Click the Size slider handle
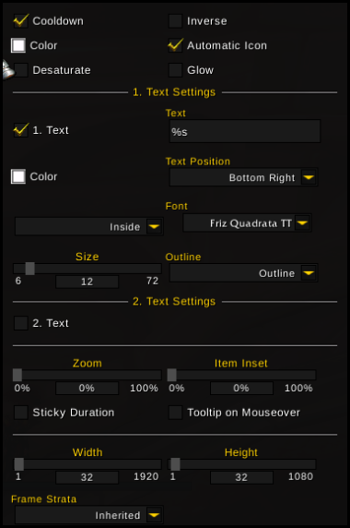 pos(29,269)
